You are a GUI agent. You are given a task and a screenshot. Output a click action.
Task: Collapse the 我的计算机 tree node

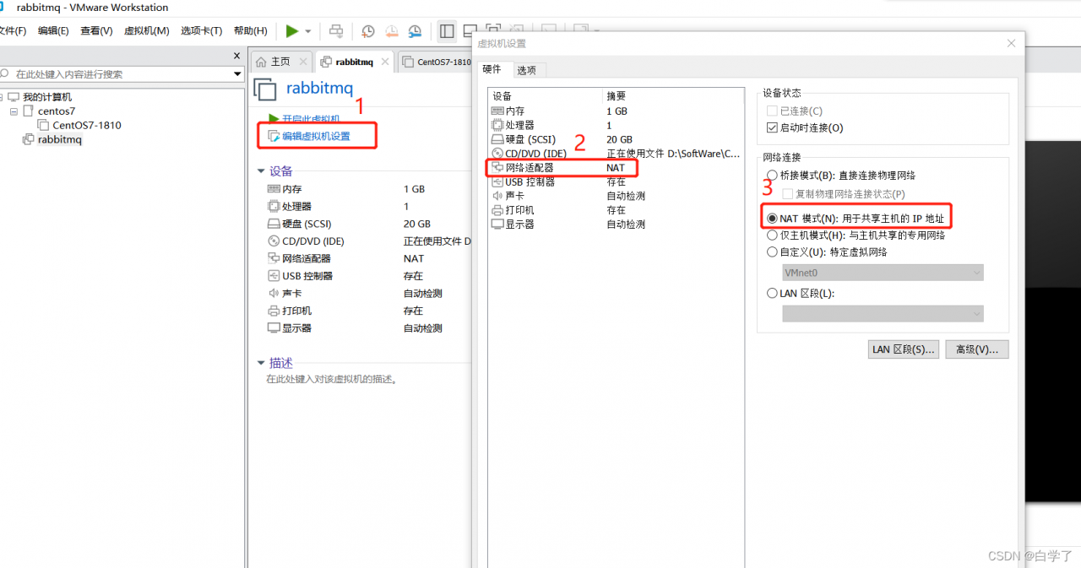pyautogui.click(x=2, y=97)
